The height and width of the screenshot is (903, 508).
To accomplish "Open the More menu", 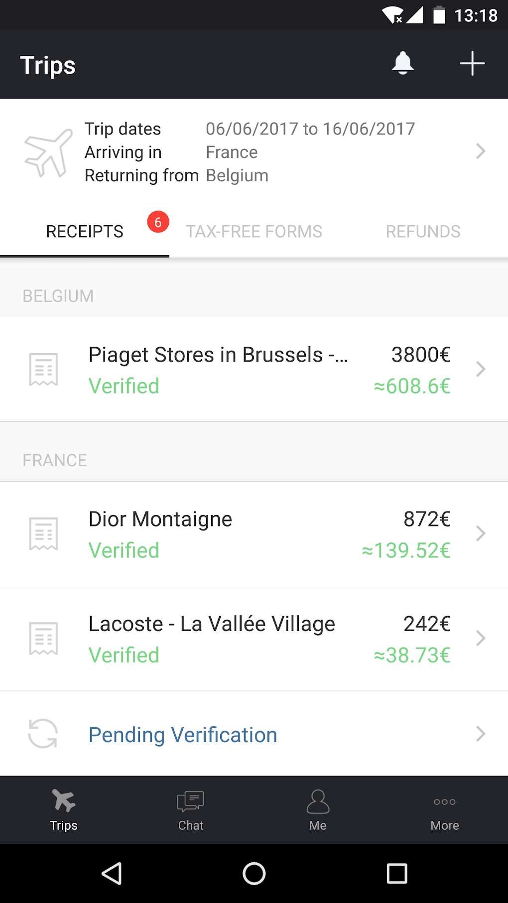I will tap(445, 810).
